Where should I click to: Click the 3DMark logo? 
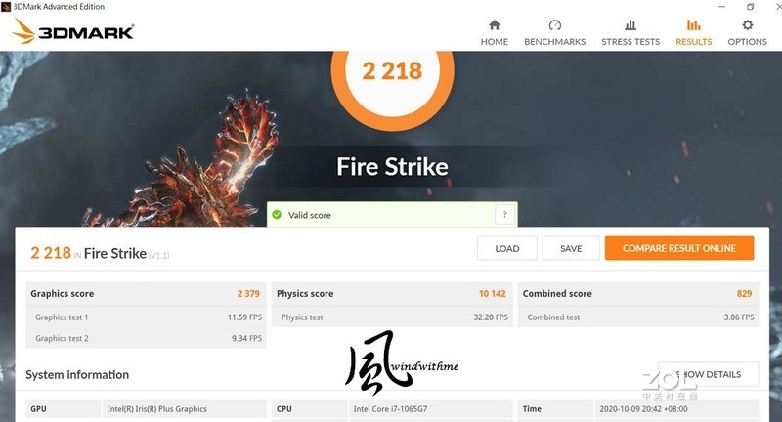coord(72,31)
